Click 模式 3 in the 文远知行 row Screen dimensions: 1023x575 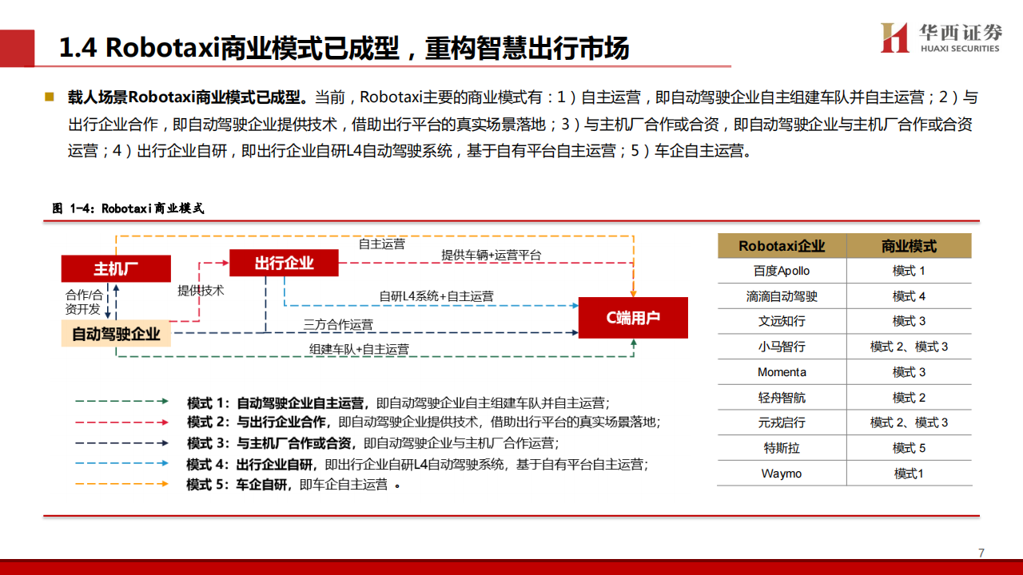(910, 321)
